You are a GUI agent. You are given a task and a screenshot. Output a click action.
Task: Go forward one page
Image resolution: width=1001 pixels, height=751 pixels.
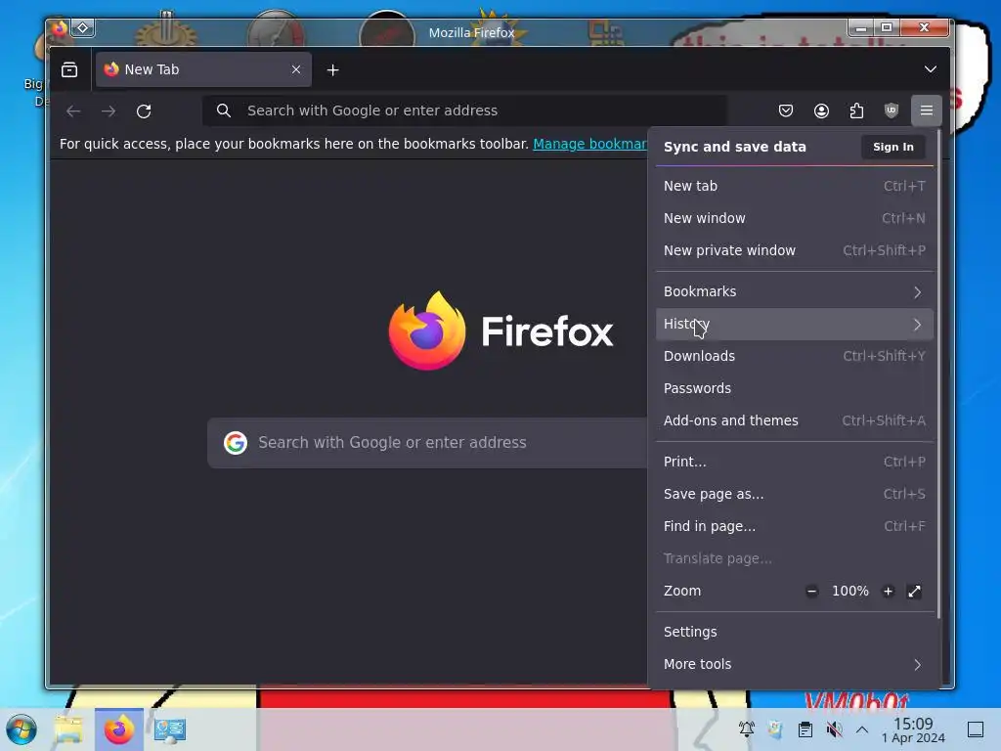109,111
